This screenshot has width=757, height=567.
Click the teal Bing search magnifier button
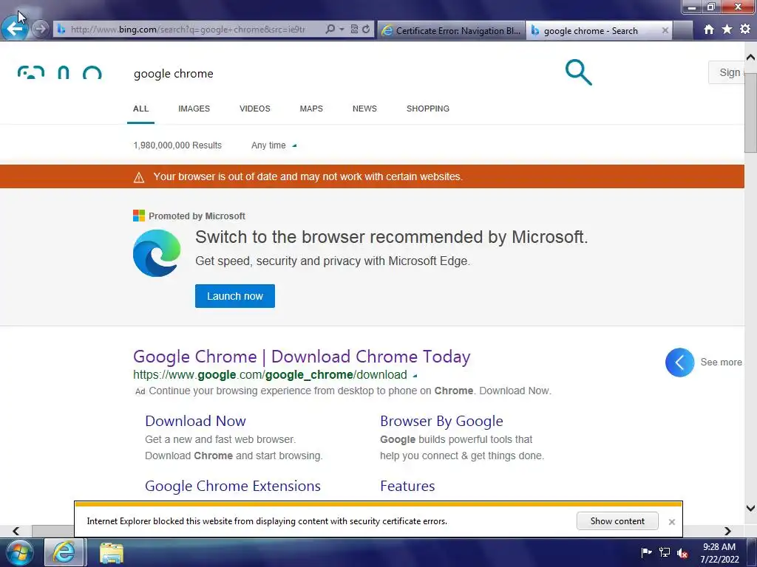(578, 72)
